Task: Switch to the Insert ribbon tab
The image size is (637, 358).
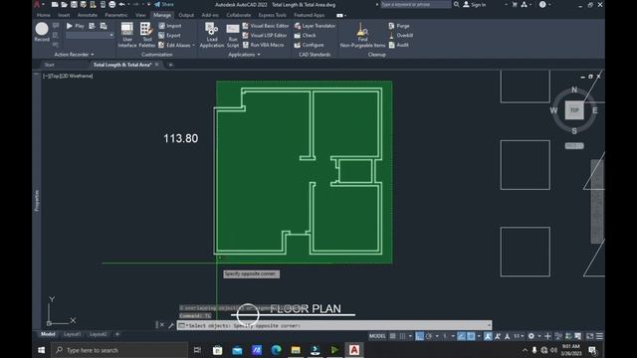Action: click(x=64, y=15)
